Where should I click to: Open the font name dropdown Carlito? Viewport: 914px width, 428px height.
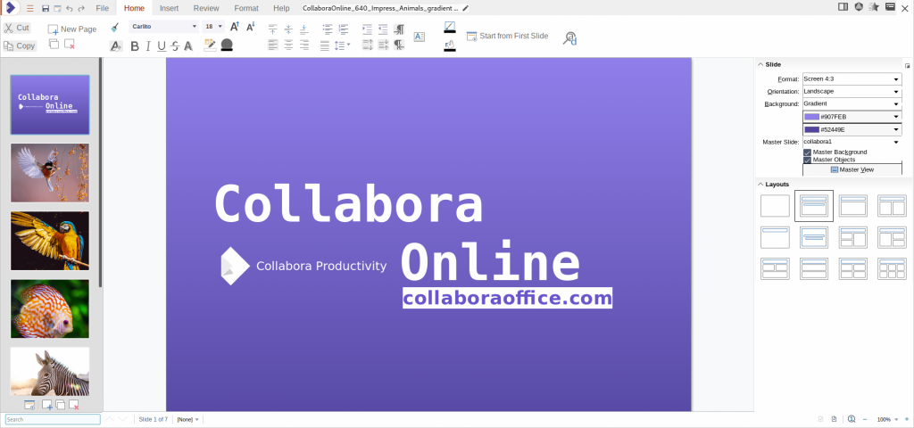(164, 27)
